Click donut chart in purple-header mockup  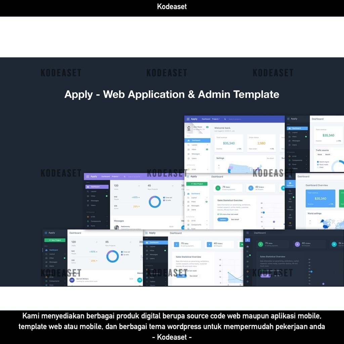pos(155,202)
